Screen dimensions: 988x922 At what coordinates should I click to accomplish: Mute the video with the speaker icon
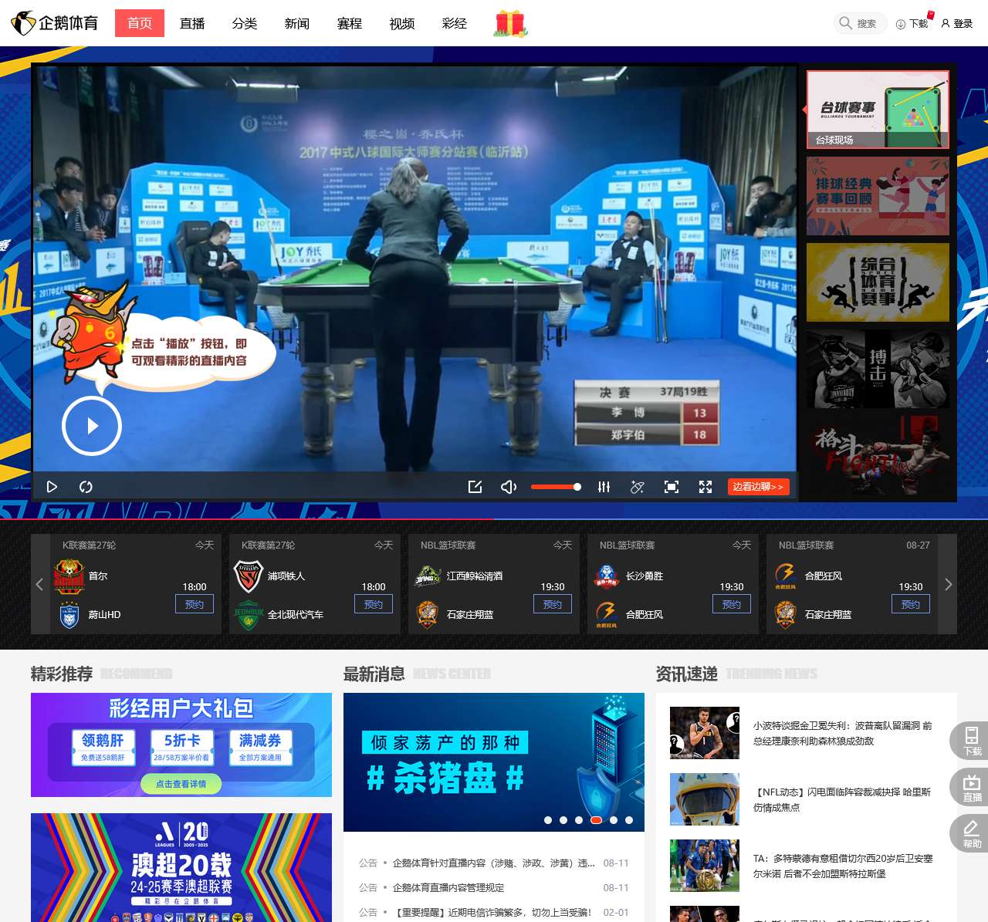point(509,487)
